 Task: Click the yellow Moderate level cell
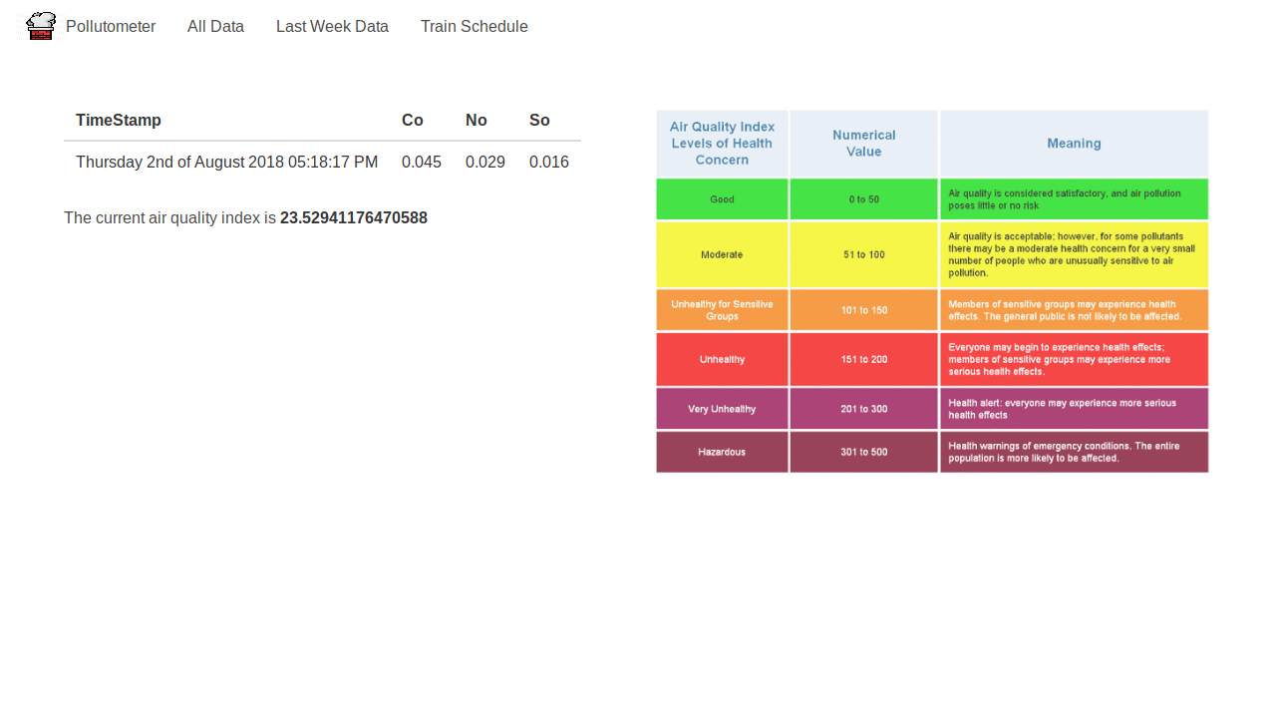point(722,254)
